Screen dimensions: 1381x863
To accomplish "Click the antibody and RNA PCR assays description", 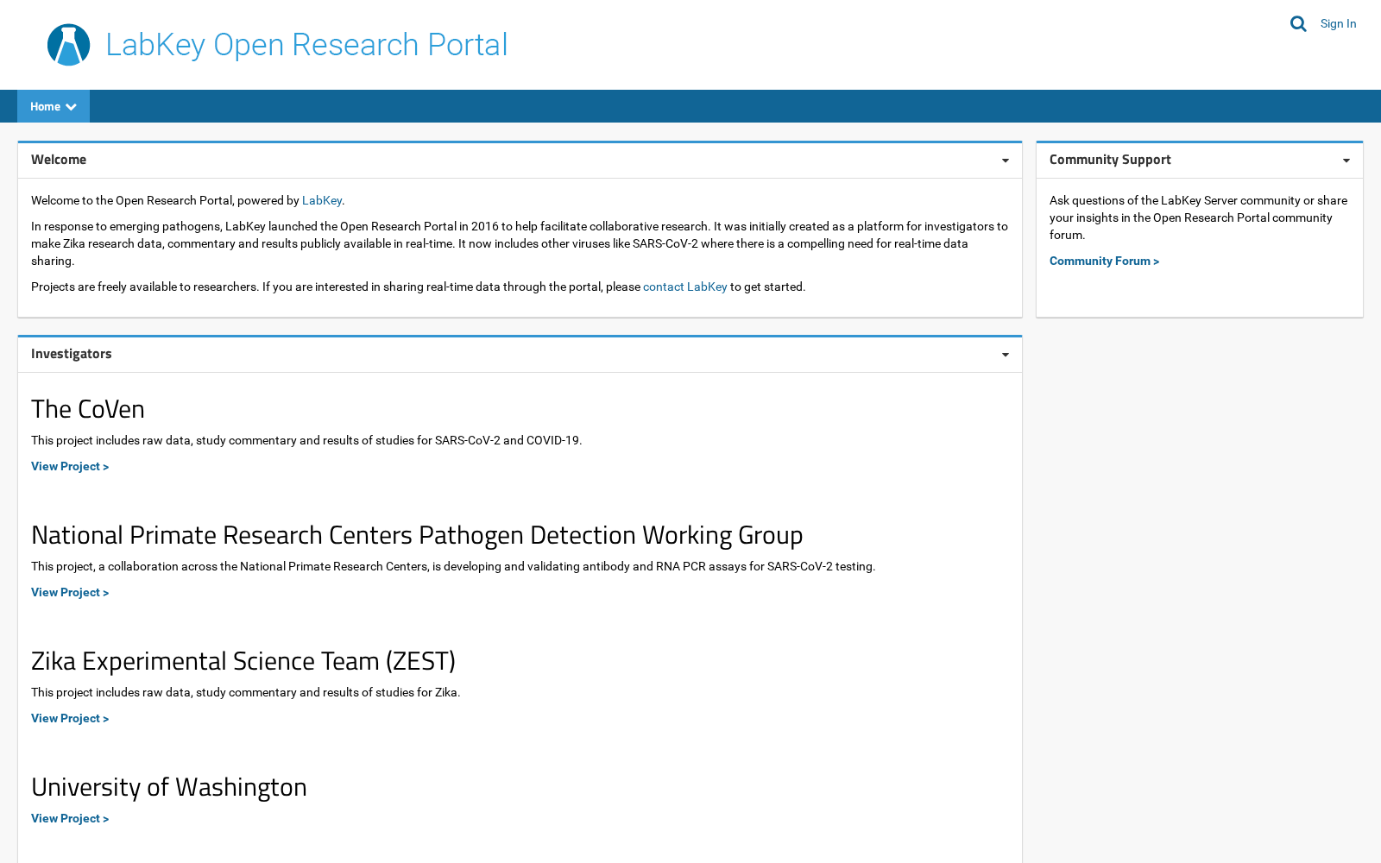I will click(x=453, y=566).
